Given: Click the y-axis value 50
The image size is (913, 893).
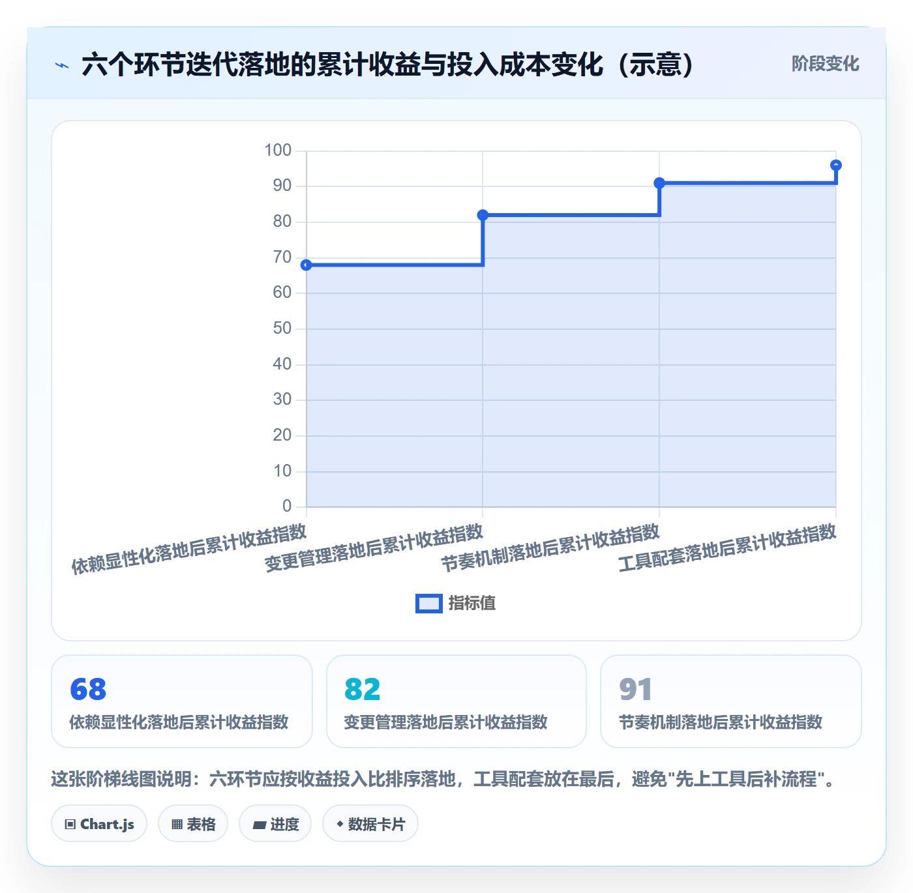Looking at the screenshot, I should click(282, 329).
